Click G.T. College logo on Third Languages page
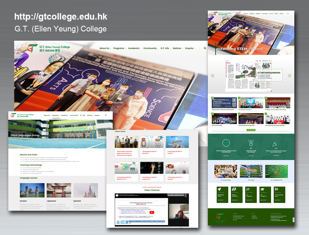The height and width of the screenshot is (235, 309). pyautogui.click(x=22, y=115)
